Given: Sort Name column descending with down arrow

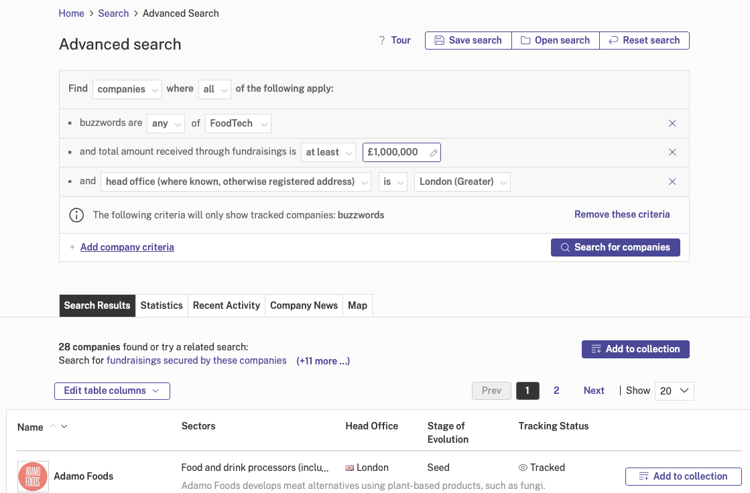Looking at the screenshot, I should [x=64, y=426].
